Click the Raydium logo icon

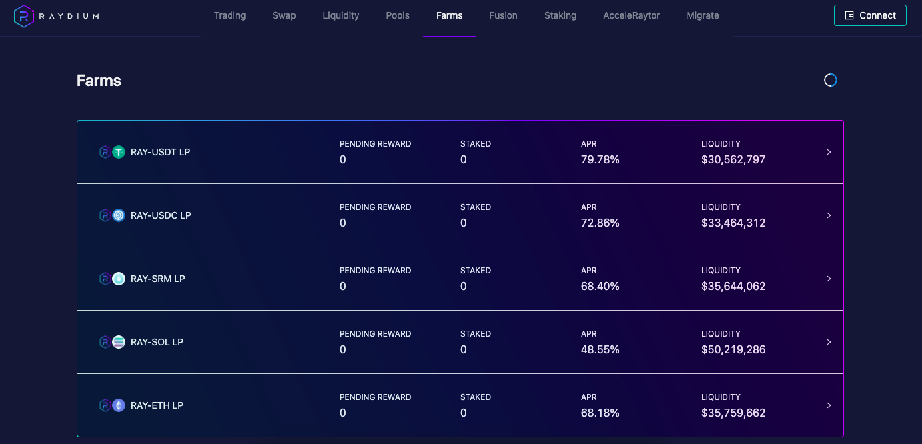23,16
